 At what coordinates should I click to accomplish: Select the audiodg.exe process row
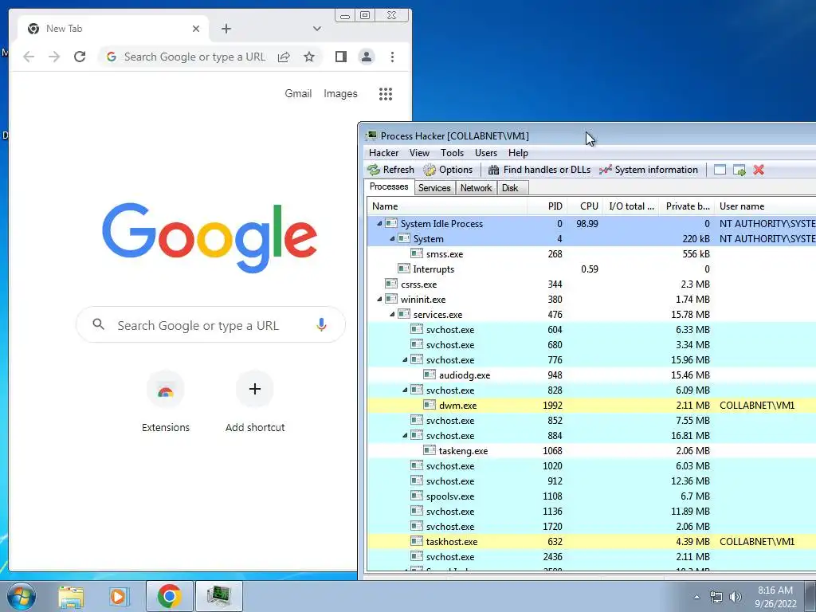(x=592, y=375)
